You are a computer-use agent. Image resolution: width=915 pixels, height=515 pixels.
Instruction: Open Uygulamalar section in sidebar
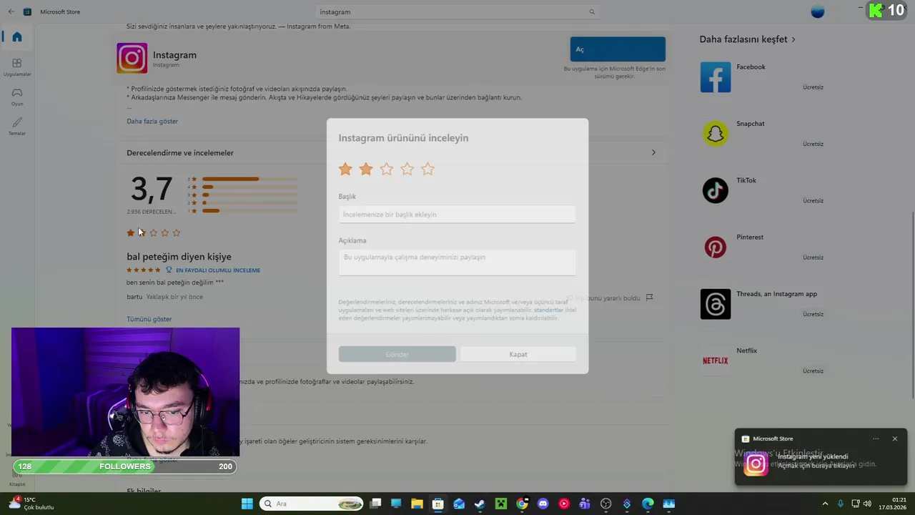pyautogui.click(x=17, y=67)
